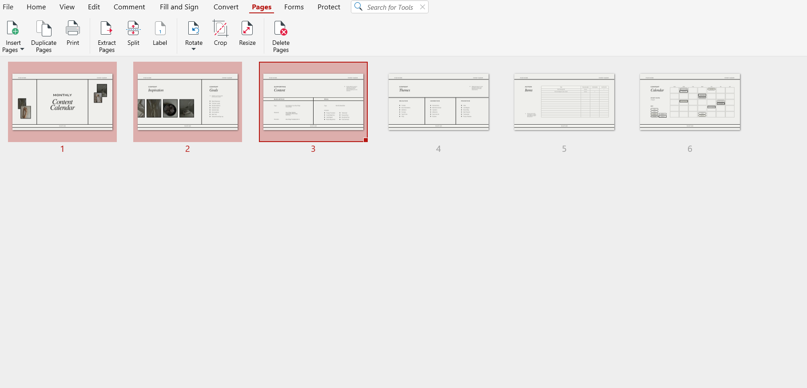This screenshot has width=807, height=388.
Task: Click the Split pages icon
Action: [x=133, y=28]
